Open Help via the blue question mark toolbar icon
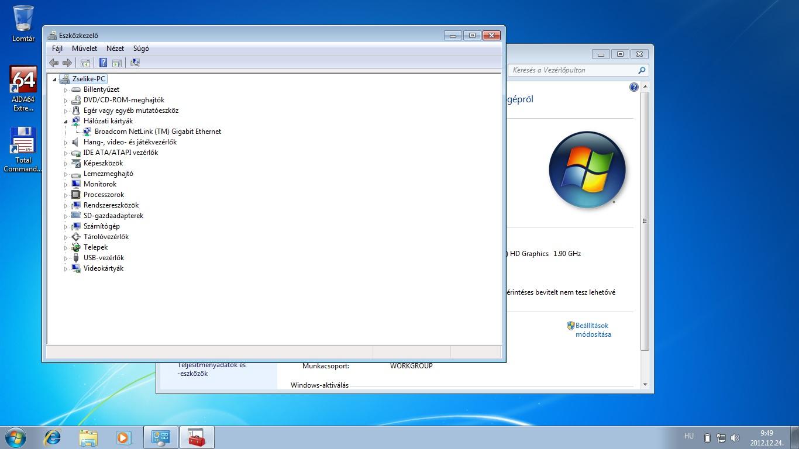Viewport: 799px width, 449px height. 103,63
